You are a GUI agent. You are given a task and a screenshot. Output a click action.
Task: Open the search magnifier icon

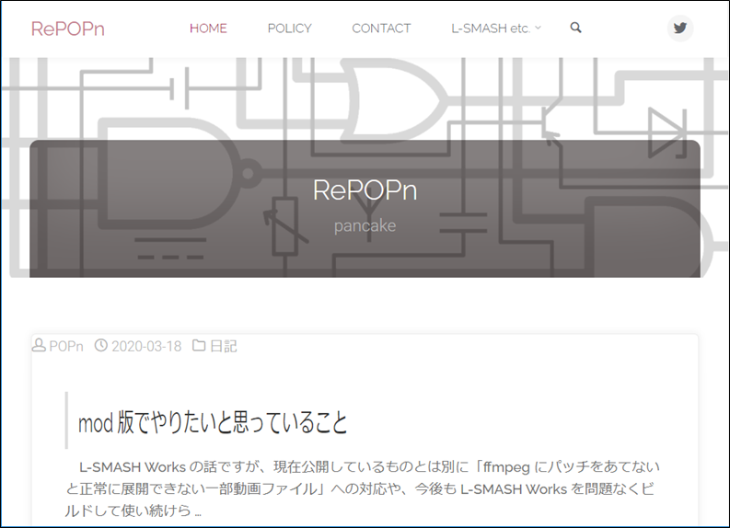576,28
